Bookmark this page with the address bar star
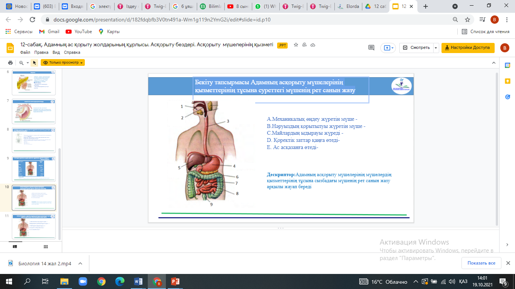Screen dimensions: 515x289 click(x=467, y=20)
